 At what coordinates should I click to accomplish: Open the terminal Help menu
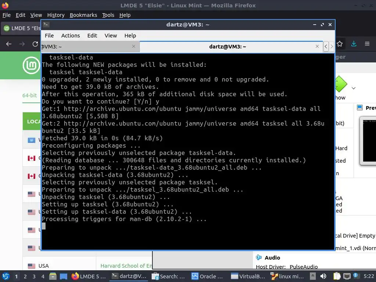[130, 36]
